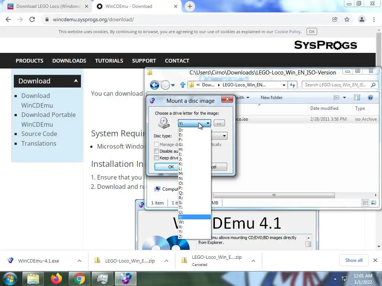Image resolution: width=382 pixels, height=286 pixels.
Task: Open the CONTACT page
Action: pyautogui.click(x=177, y=61)
